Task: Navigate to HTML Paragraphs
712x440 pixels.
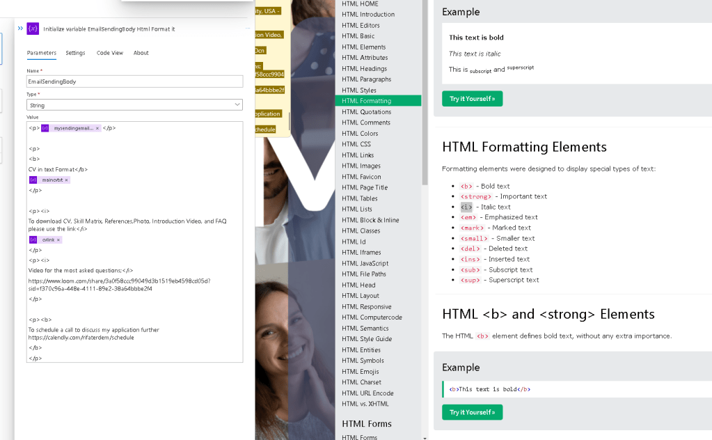Action: [367, 79]
